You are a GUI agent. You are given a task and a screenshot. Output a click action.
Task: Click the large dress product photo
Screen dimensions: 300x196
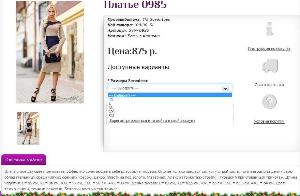click(50, 52)
